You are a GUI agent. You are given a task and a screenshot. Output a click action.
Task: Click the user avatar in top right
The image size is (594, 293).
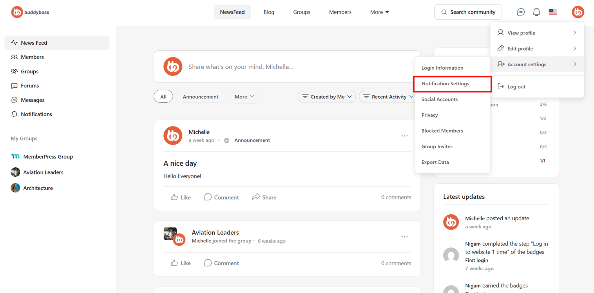578,12
